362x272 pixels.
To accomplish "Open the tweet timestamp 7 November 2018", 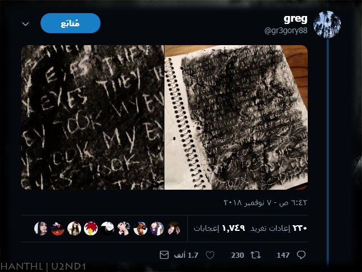I will [266, 203].
